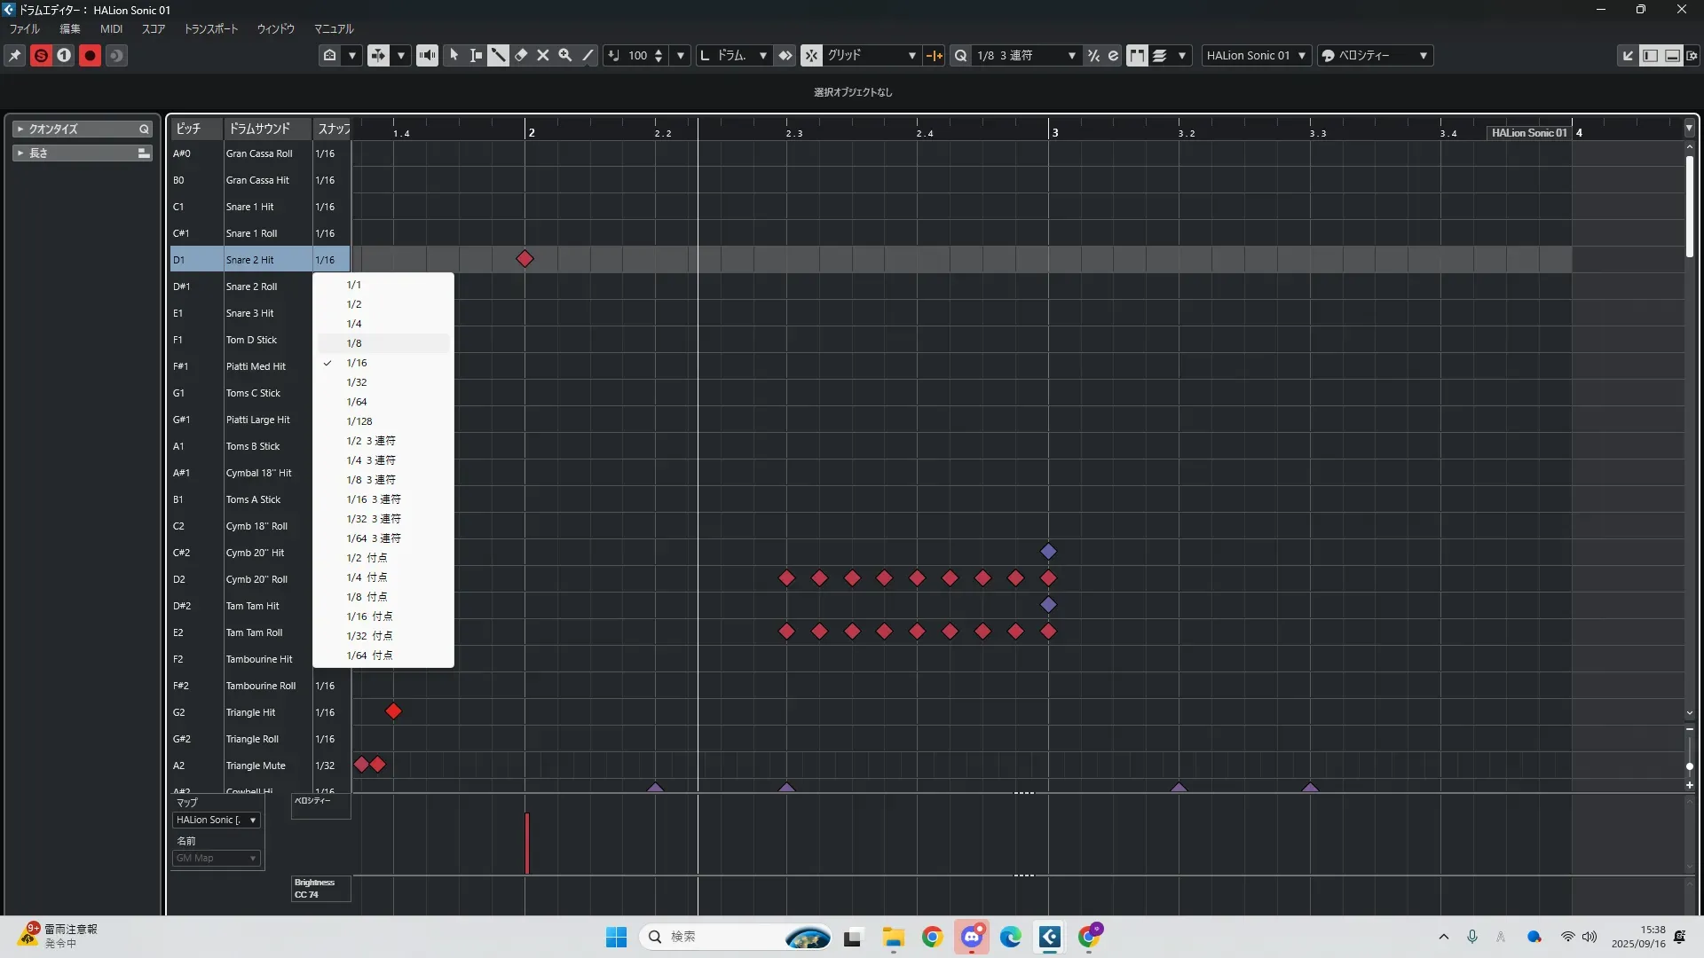Viewport: 1704px width, 958px height.
Task: Click the iterative quantize icon
Action: (1093, 55)
